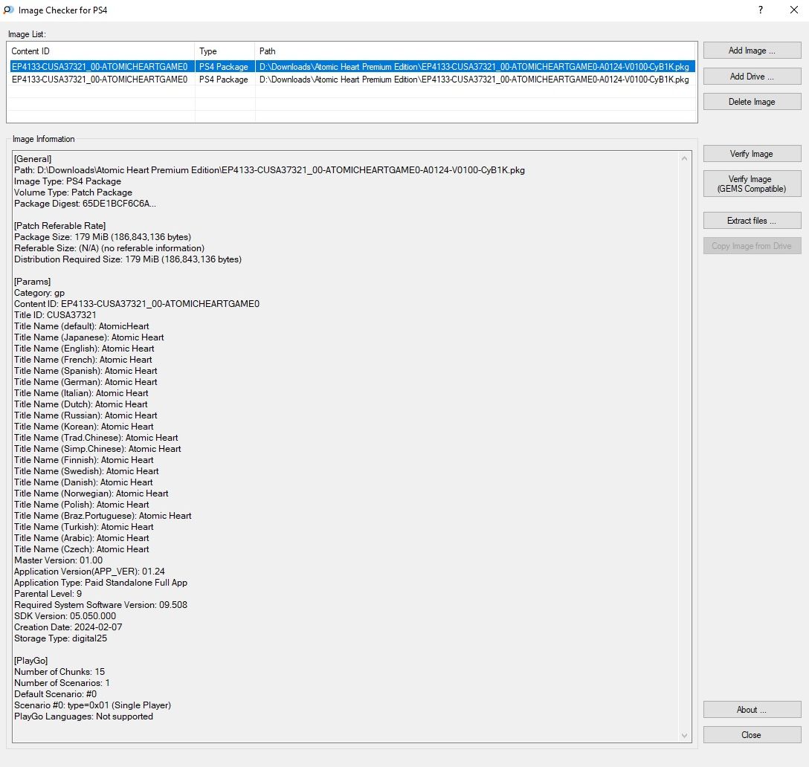Click Title Name (Japanese) line
Viewport: 809px width, 767px height.
pos(88,337)
